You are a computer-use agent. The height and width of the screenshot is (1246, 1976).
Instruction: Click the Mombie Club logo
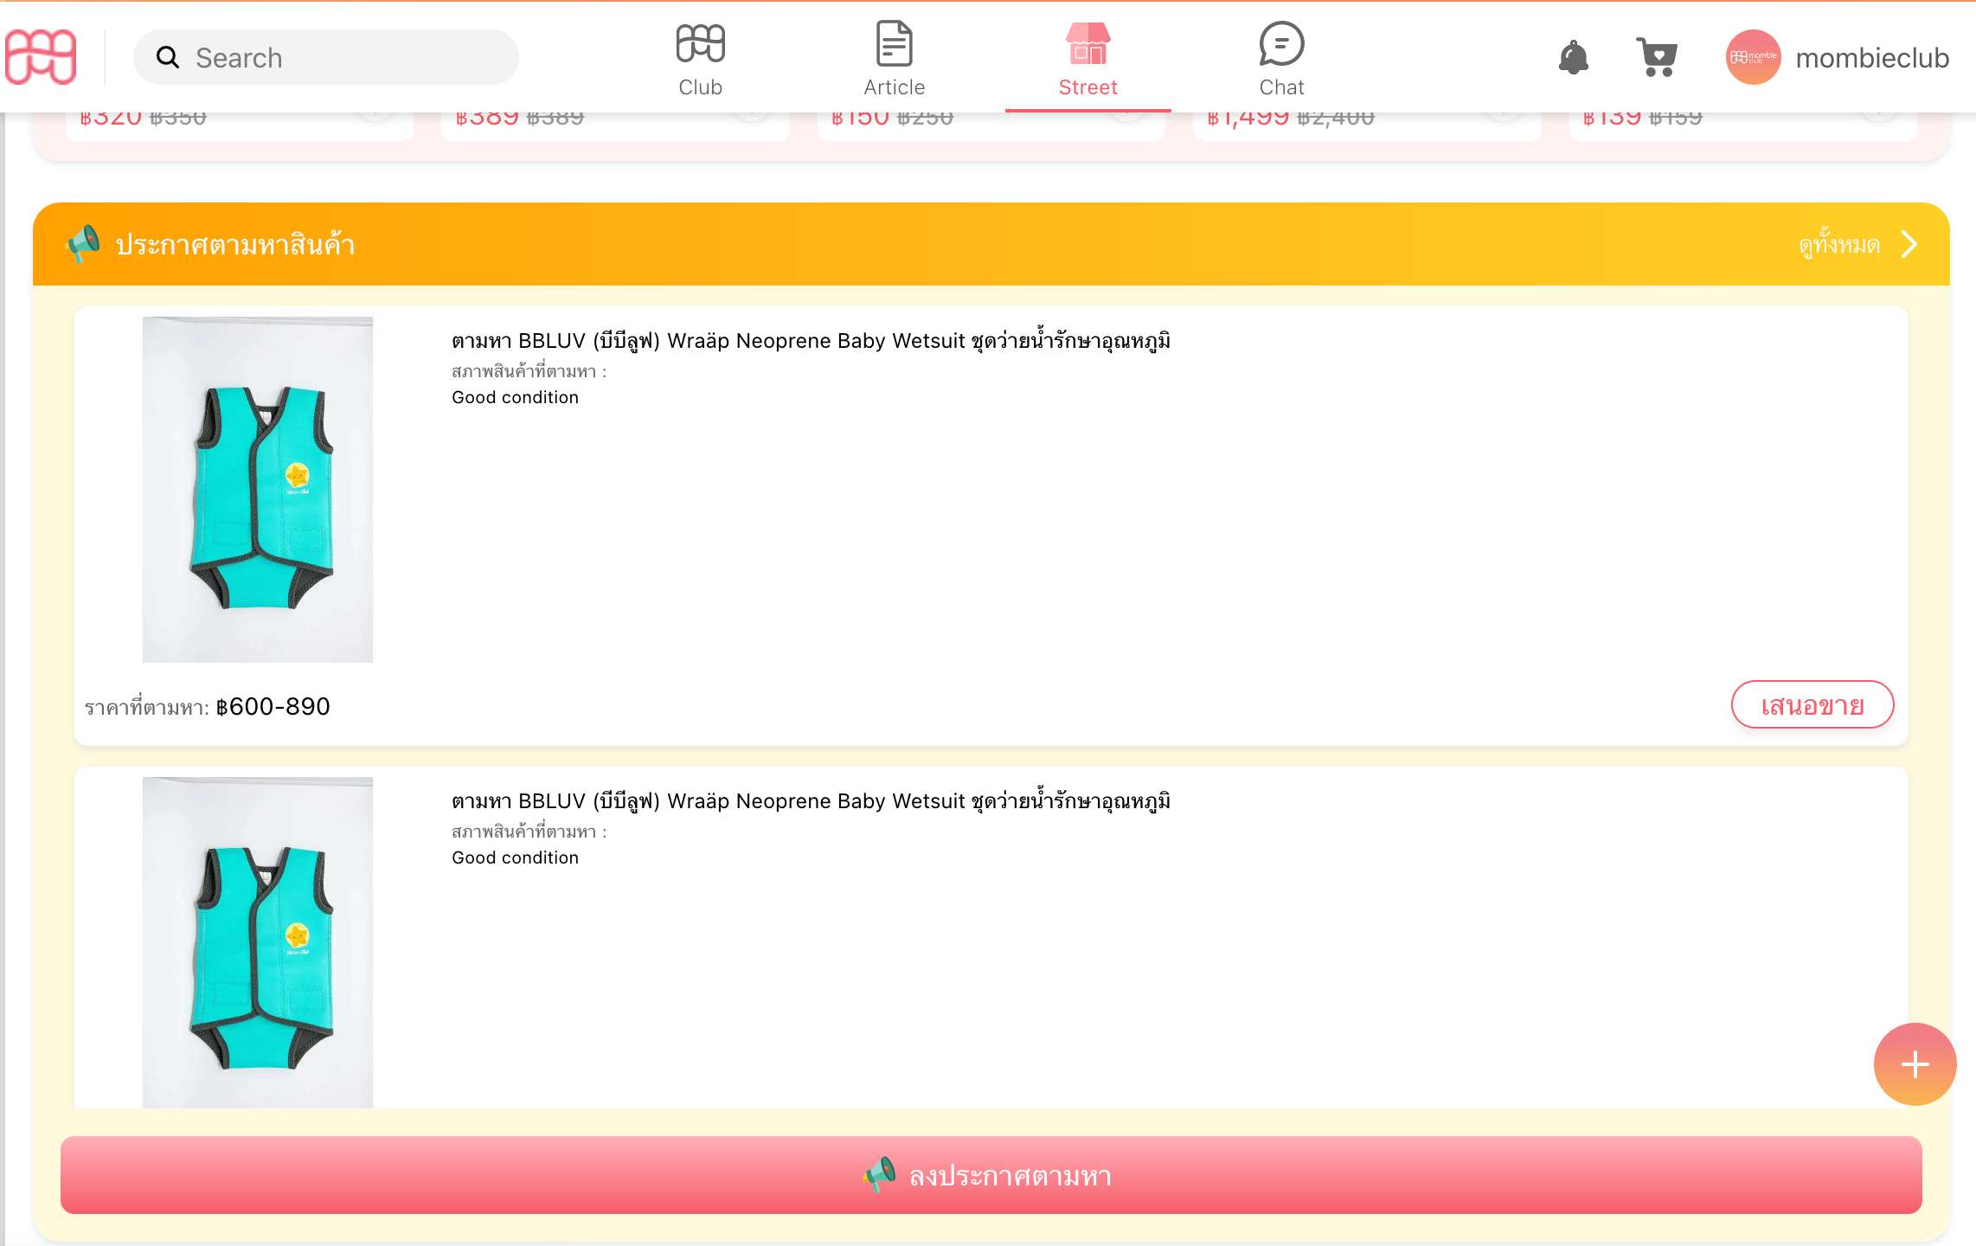click(x=41, y=57)
